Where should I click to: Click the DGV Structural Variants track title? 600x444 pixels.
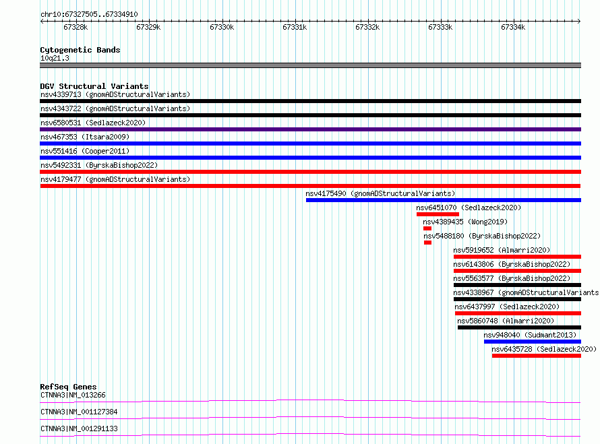pyautogui.click(x=94, y=86)
